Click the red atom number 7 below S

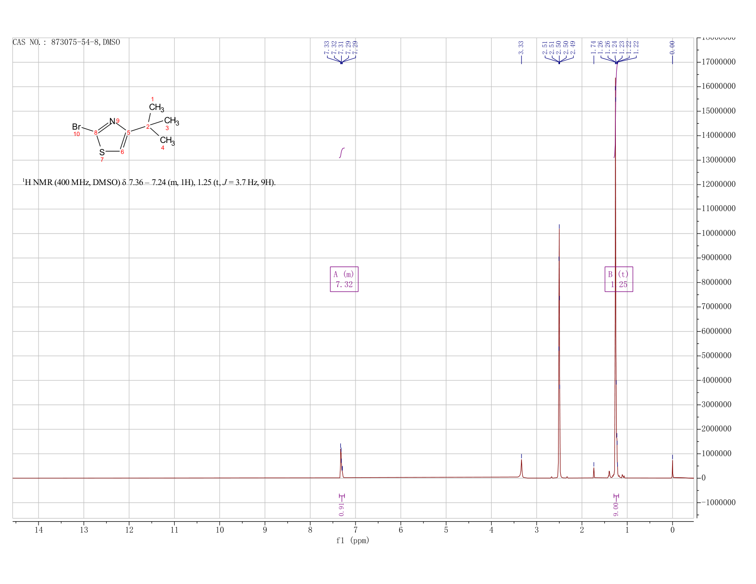tap(102, 160)
